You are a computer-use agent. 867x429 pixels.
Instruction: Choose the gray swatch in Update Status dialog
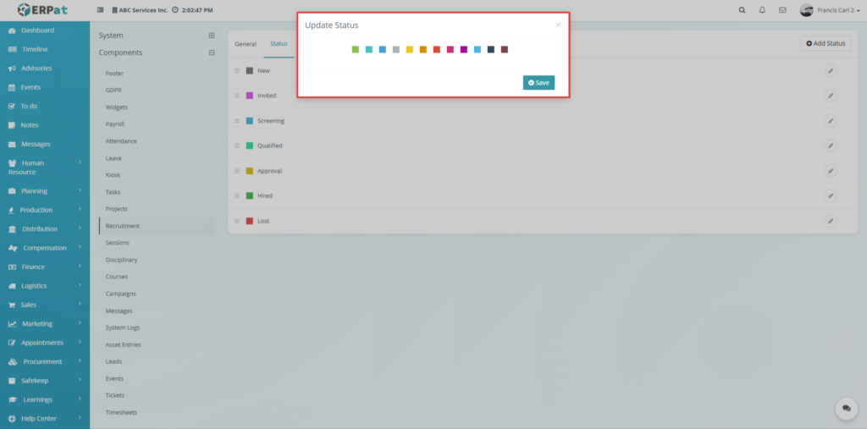[396, 50]
